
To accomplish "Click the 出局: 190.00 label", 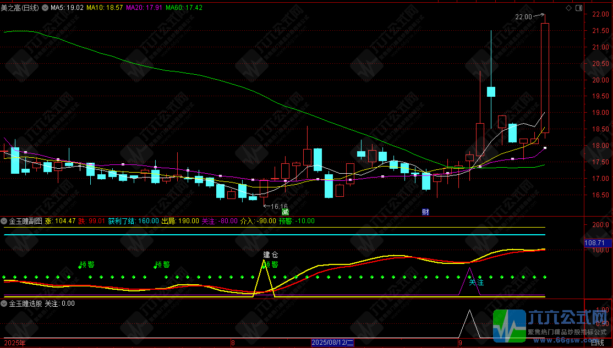I will click(x=180, y=221).
